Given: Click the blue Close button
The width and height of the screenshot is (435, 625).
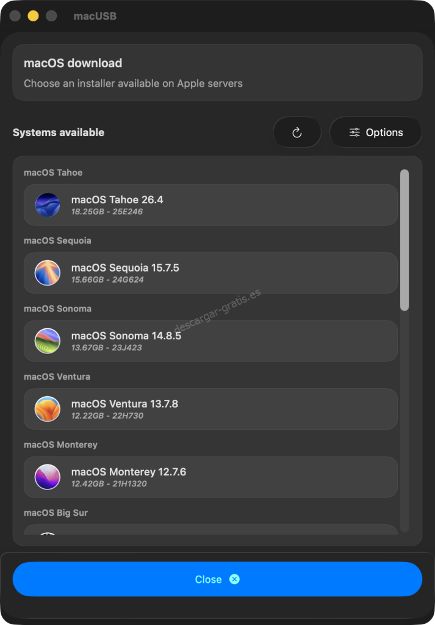Looking at the screenshot, I should coord(217,579).
